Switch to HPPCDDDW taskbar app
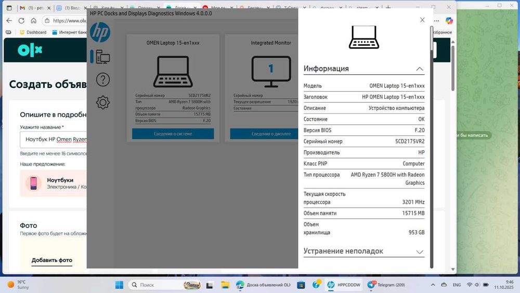This screenshot has width=520, height=293. tap(344, 285)
